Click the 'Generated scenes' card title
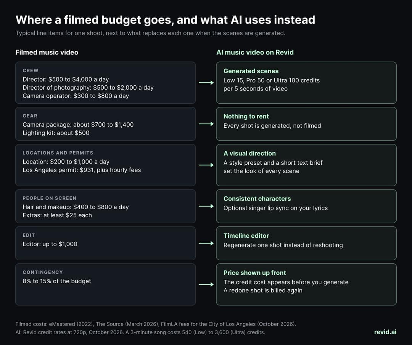Screen dimensions: 412x345 [251, 71]
